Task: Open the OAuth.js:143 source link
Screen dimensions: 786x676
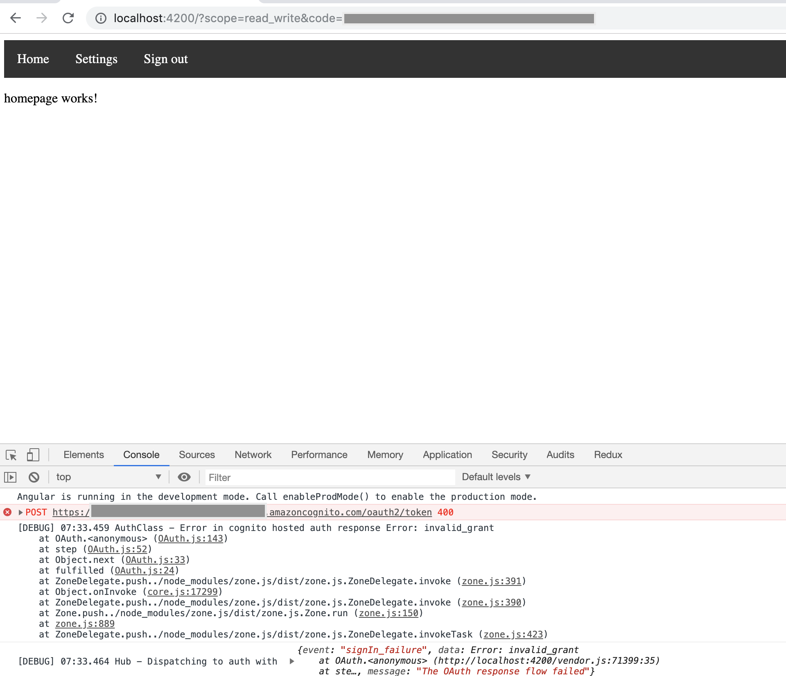Action: (191, 538)
